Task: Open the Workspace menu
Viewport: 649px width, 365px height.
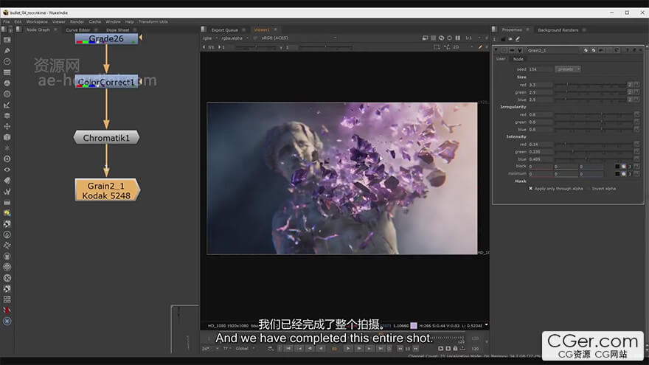Action: coord(37,21)
